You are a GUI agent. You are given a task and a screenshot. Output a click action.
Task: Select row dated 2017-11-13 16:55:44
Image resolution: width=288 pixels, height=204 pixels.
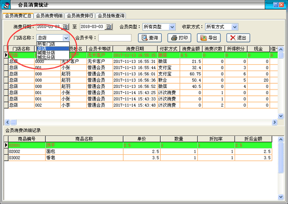click(x=141, y=67)
